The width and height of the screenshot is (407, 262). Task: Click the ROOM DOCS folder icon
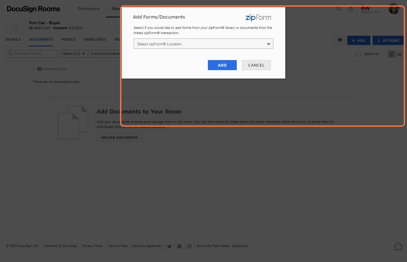click(40, 69)
